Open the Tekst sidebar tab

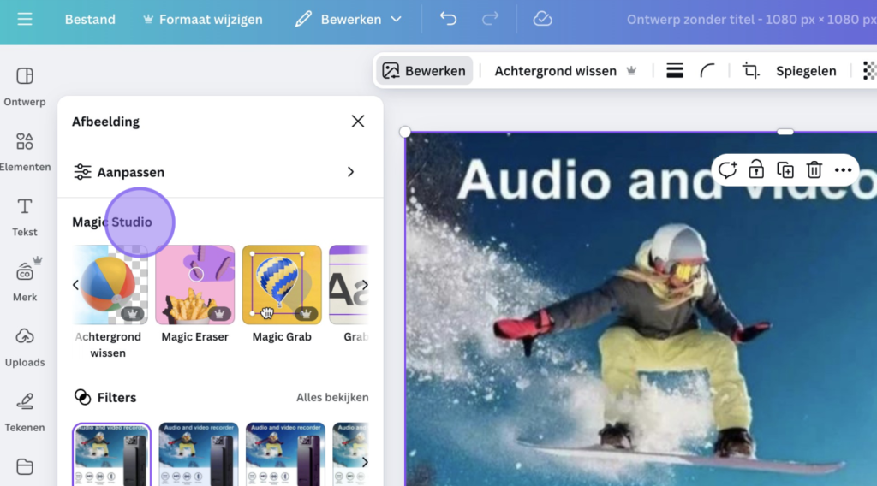tap(25, 217)
